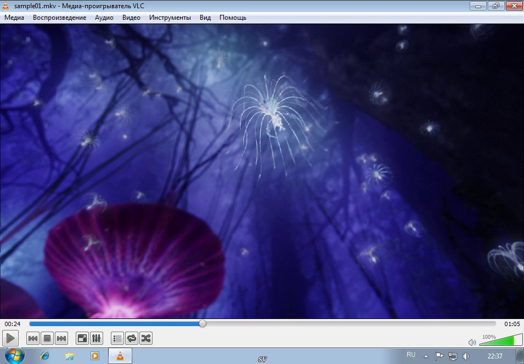Skip to the next track
Image resolution: width=524 pixels, height=364 pixels.
[61, 339]
